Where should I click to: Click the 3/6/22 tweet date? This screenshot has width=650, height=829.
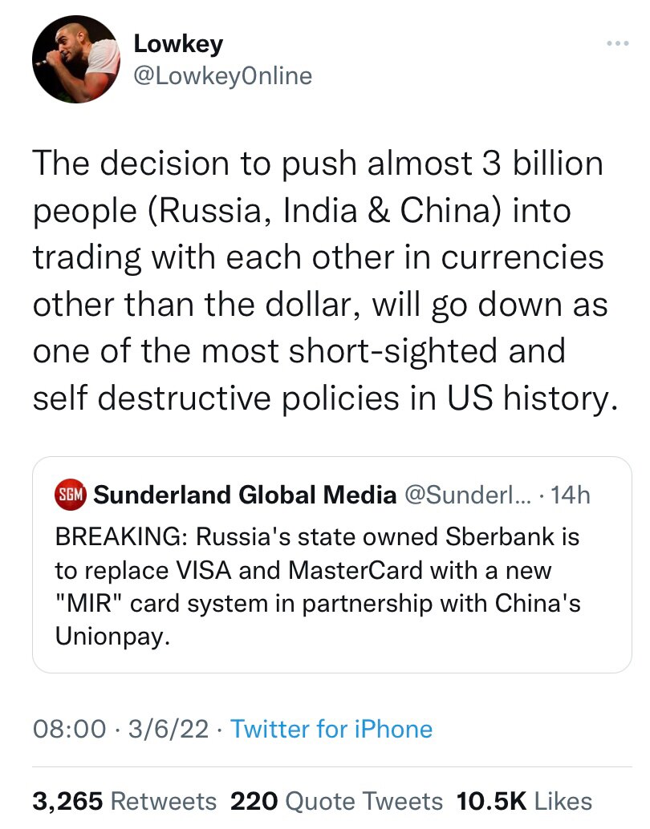(x=171, y=729)
